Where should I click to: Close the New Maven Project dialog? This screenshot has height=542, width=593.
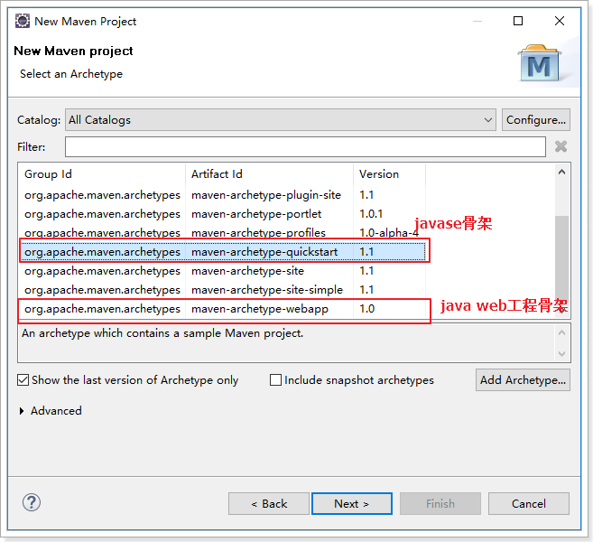[x=561, y=21]
